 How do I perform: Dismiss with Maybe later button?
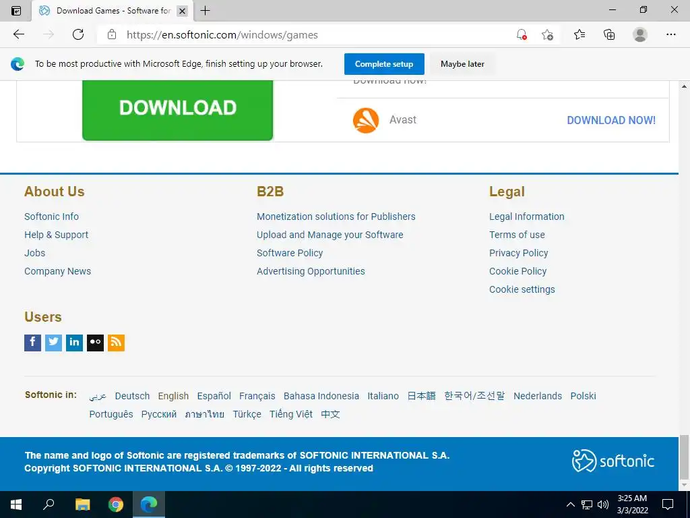462,64
